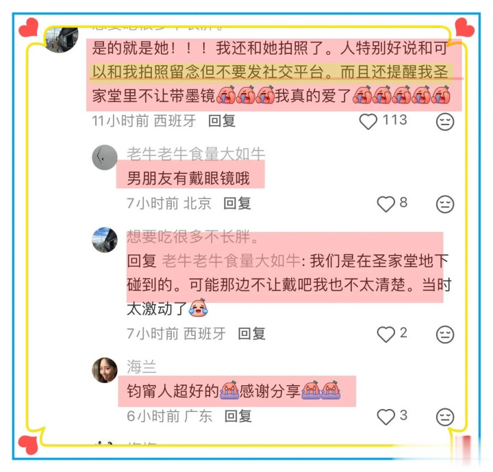Dislike 海兰's comment from 广东
The image size is (493, 472).
(x=445, y=417)
